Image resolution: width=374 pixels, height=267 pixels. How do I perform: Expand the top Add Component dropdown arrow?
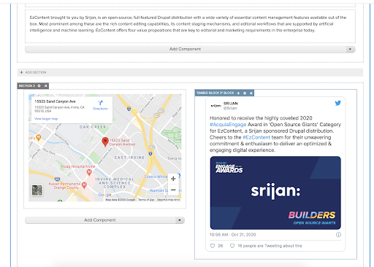(350, 49)
